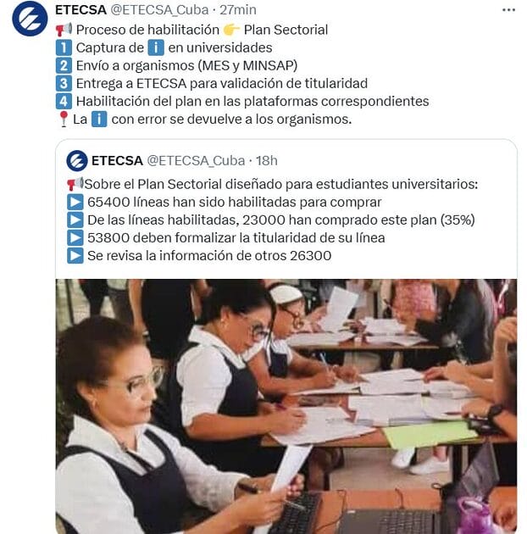Viewport: 527px width, 534px height.
Task: Click the 18h timestamp in quoted tweet
Action: [x=267, y=160]
